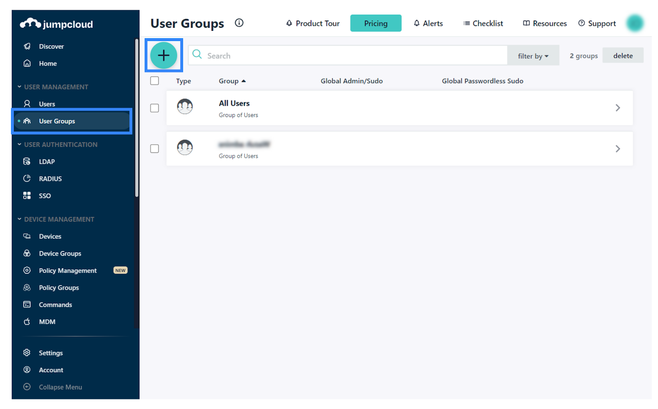
Task: Click the LDAP database icon
Action: coord(27,161)
